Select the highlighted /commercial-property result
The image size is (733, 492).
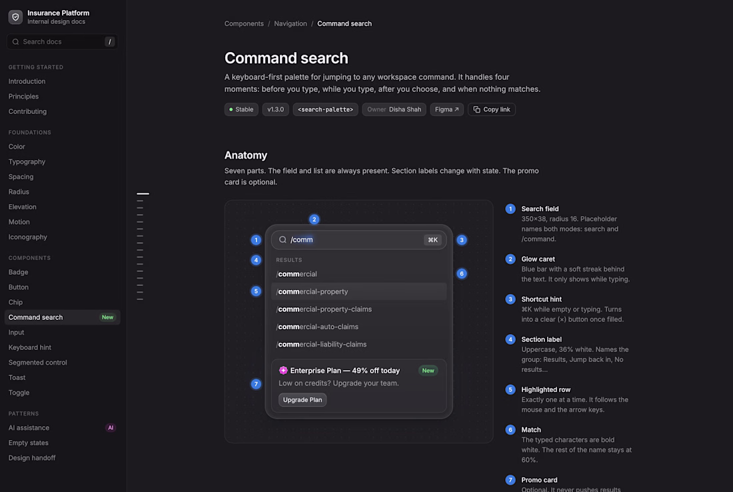point(359,291)
